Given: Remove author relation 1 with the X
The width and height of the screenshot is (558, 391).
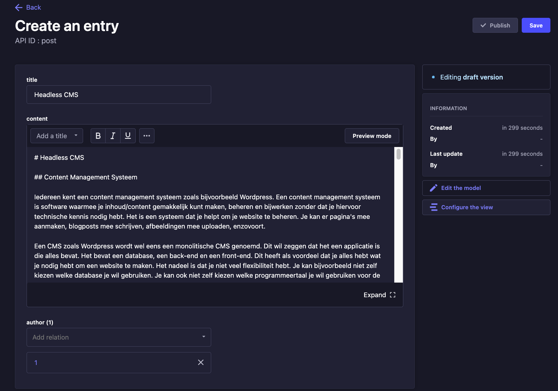Looking at the screenshot, I should click(201, 362).
